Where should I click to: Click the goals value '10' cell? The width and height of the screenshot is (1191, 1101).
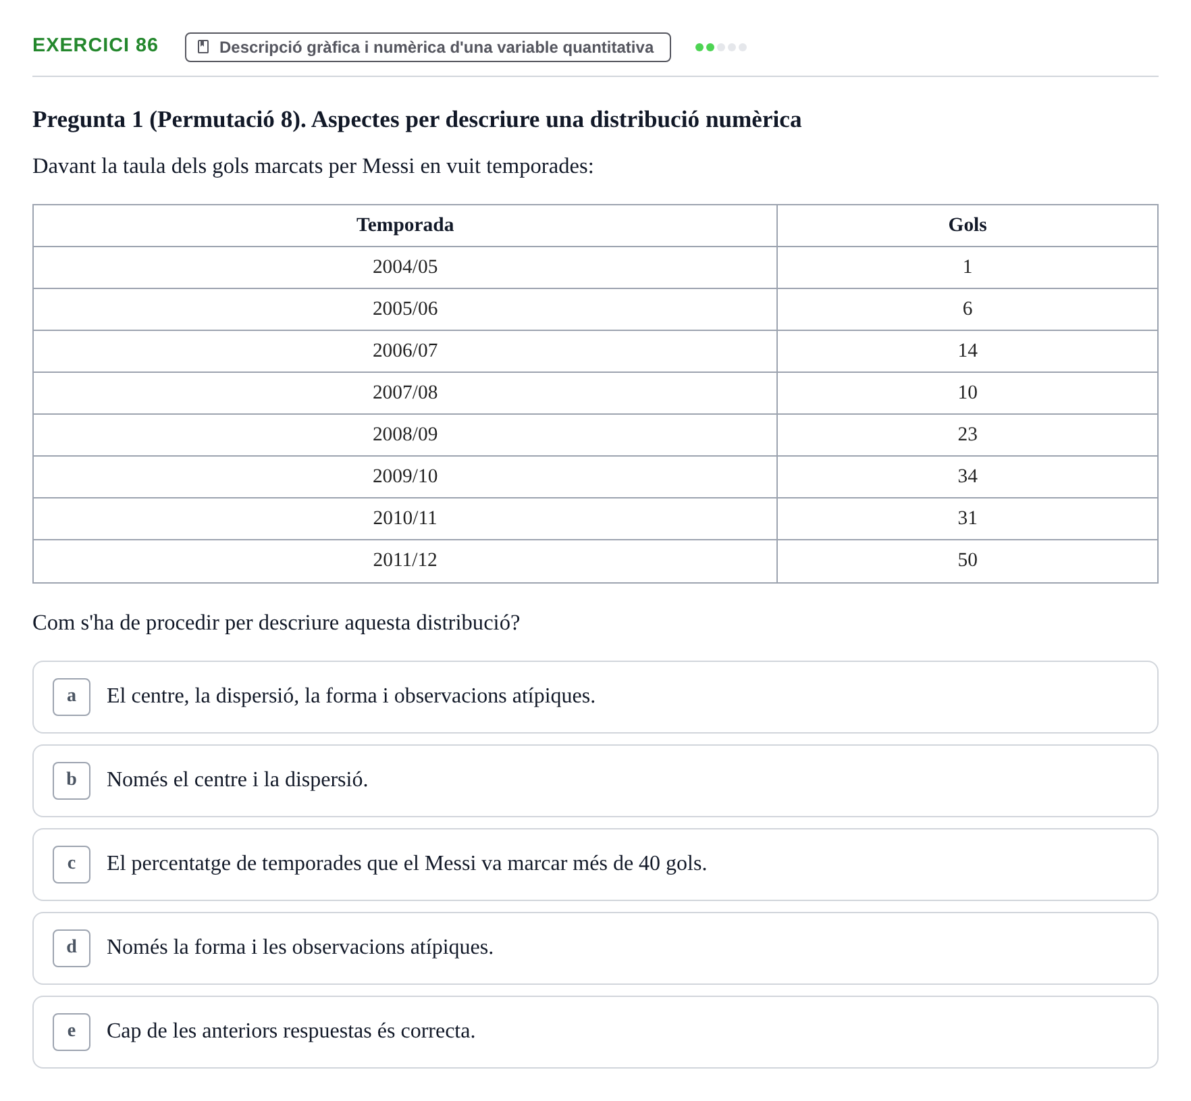click(968, 393)
